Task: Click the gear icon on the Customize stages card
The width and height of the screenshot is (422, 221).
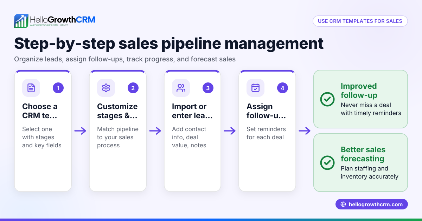Action: 106,88
